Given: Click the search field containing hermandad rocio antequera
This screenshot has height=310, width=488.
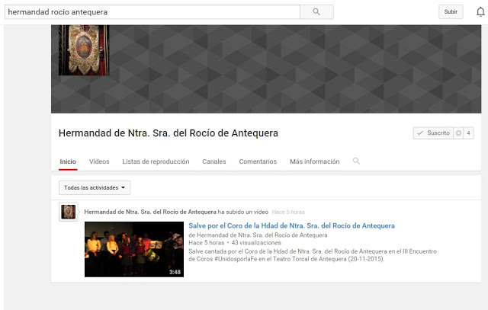Looking at the screenshot, I should click(x=152, y=12).
